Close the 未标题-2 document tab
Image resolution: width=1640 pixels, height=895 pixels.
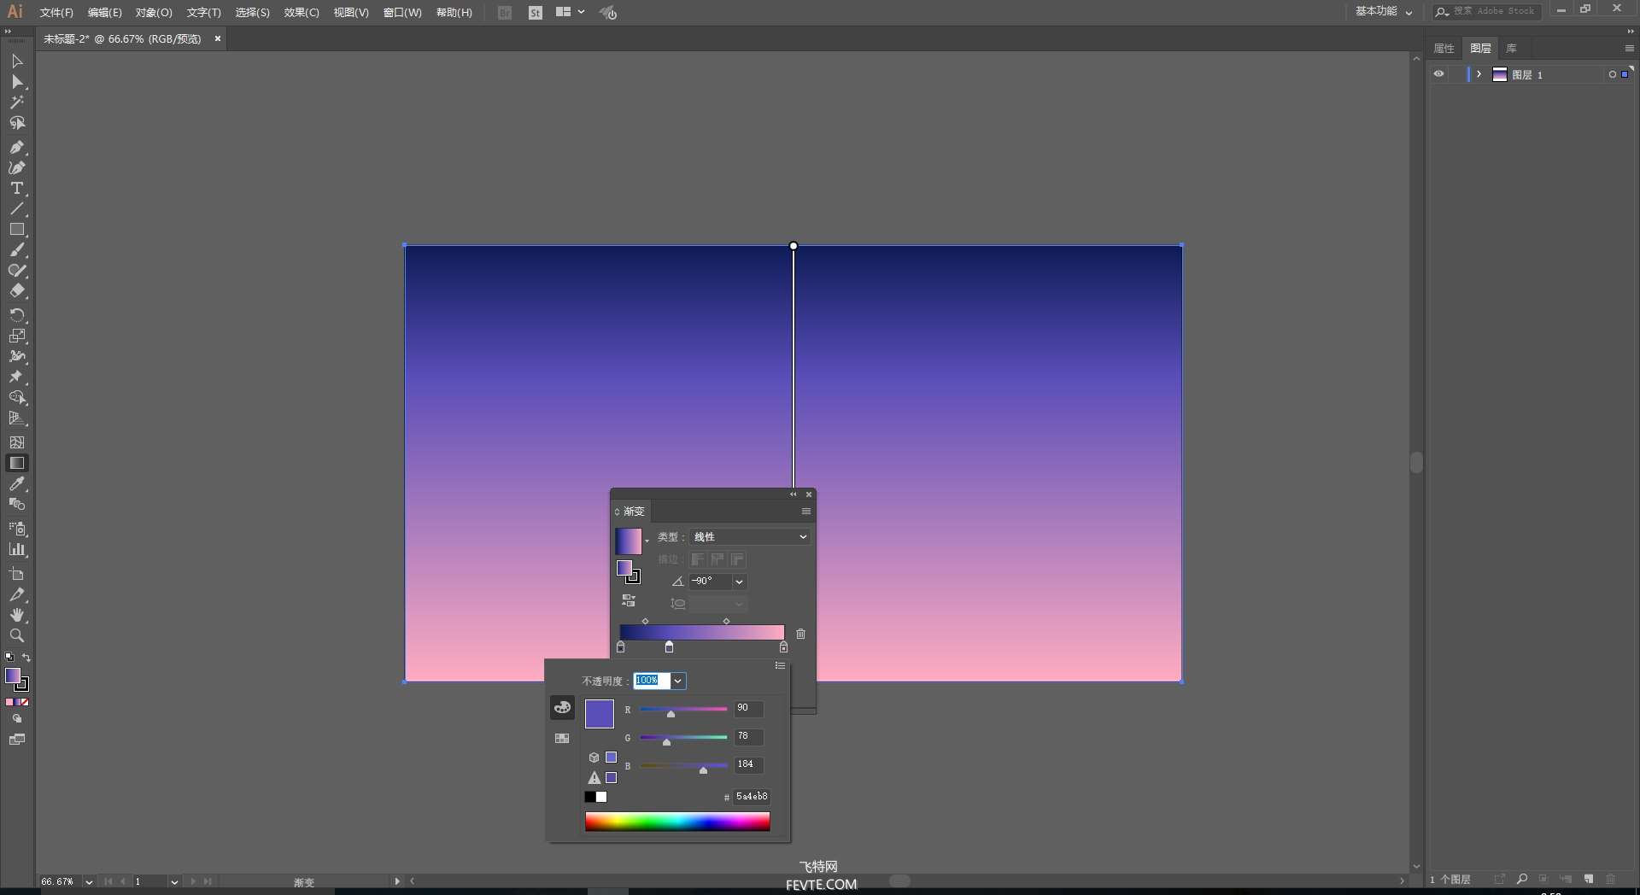218,38
